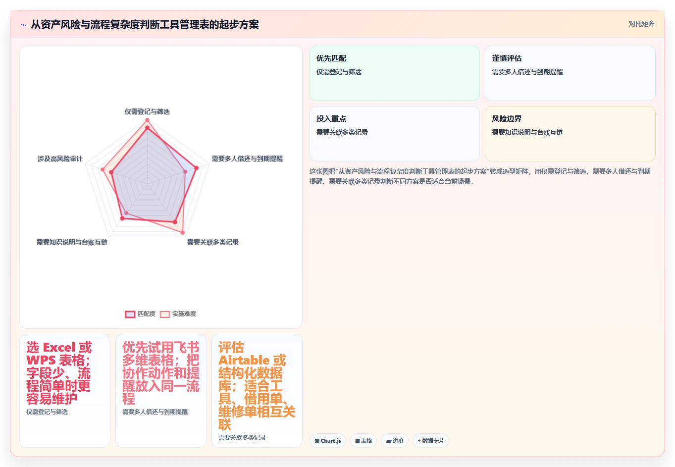
Task: Click the lightning icon beside the title
Action: point(23,25)
